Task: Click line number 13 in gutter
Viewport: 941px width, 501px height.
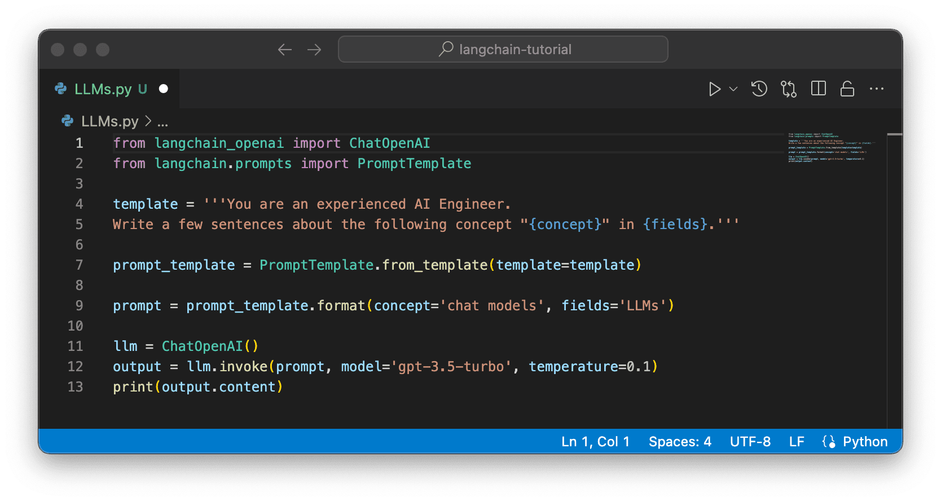Action: 75,387
